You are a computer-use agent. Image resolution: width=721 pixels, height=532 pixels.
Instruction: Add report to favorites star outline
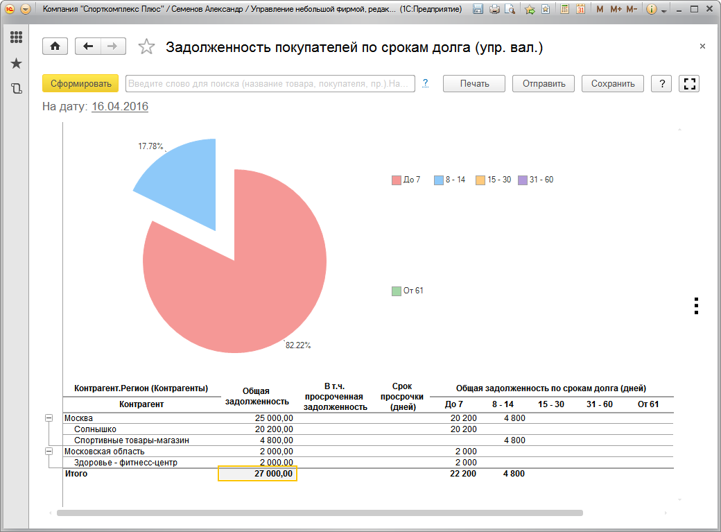(146, 46)
